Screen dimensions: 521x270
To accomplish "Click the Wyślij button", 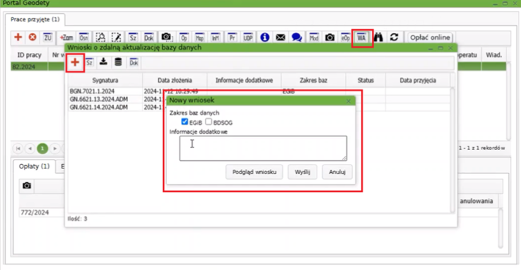I will [302, 172].
